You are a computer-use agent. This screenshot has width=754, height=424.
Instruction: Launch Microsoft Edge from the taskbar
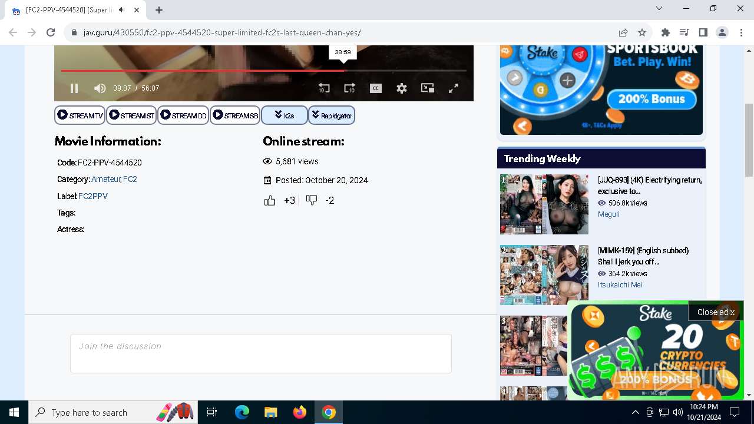pos(242,412)
